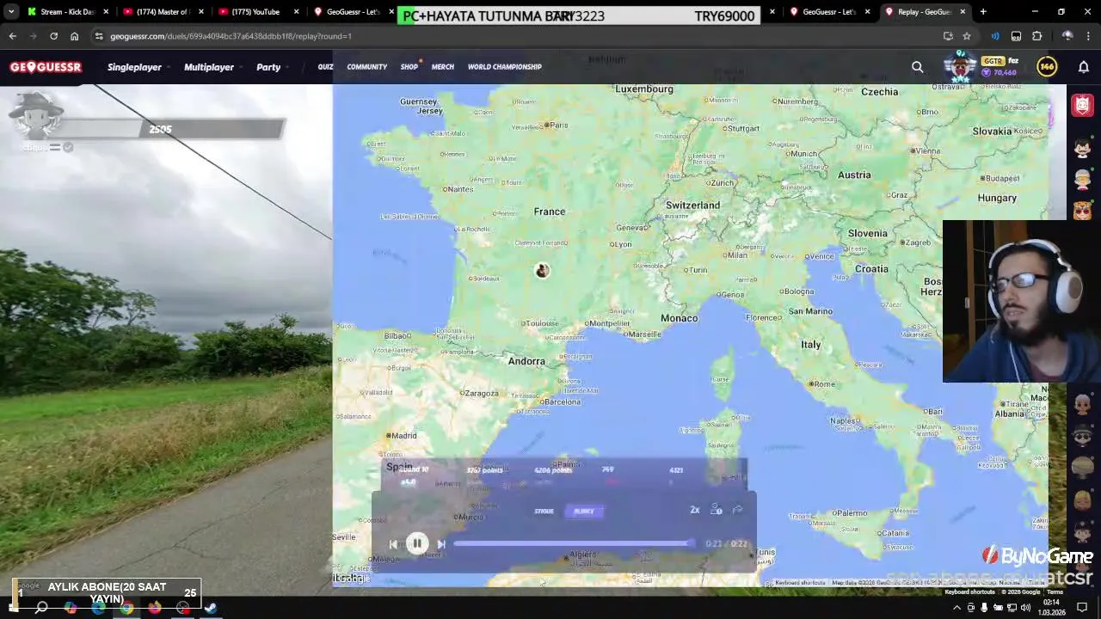The height and width of the screenshot is (619, 1101).
Task: Open the Shop page
Action: (x=409, y=67)
